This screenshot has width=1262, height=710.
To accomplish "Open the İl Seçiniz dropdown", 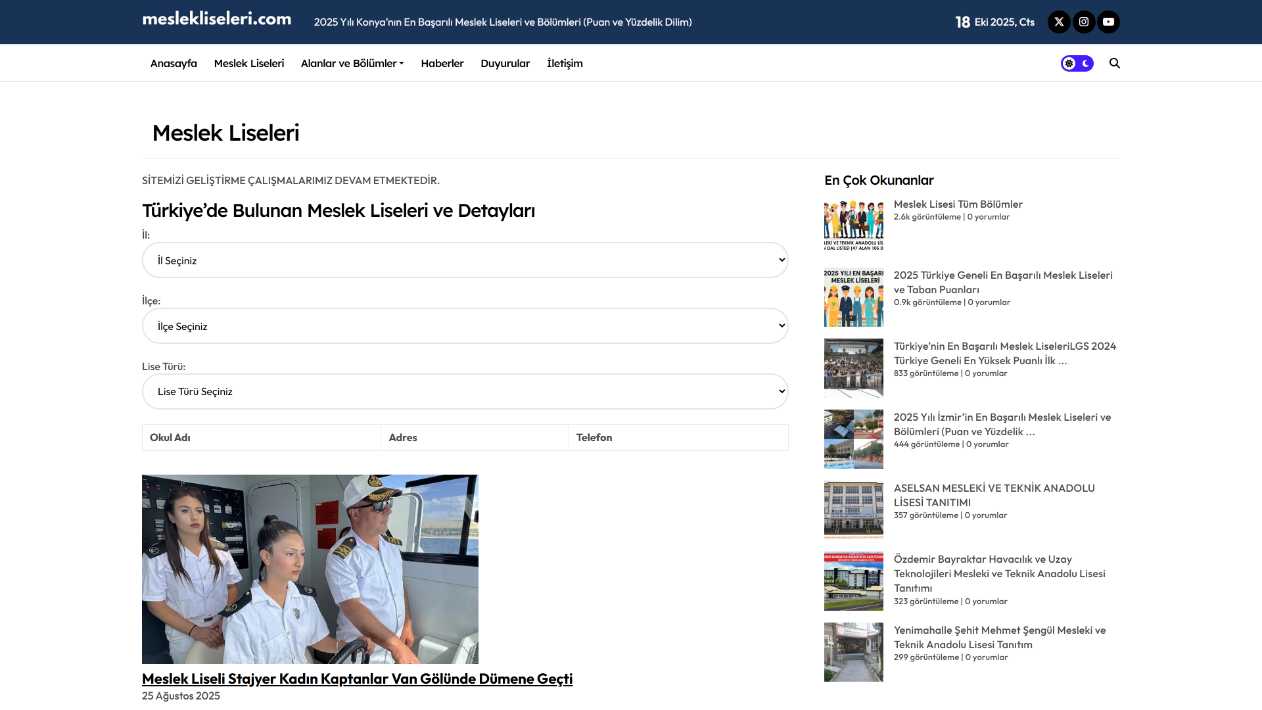I will [x=465, y=260].
